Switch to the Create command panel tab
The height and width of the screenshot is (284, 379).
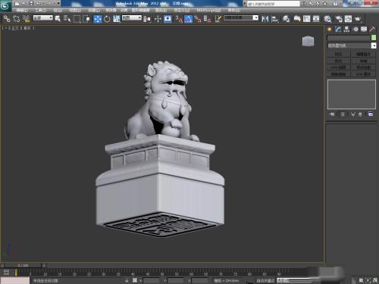[x=329, y=30]
